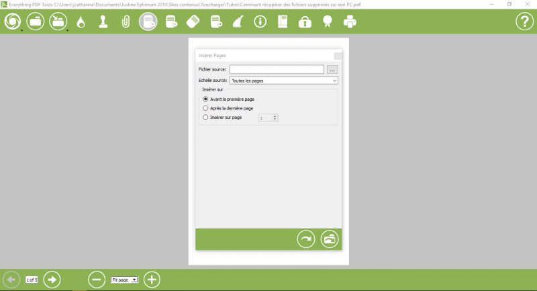Open the certificate ribbon signature tool
The height and width of the screenshot is (291, 537).
click(x=328, y=22)
